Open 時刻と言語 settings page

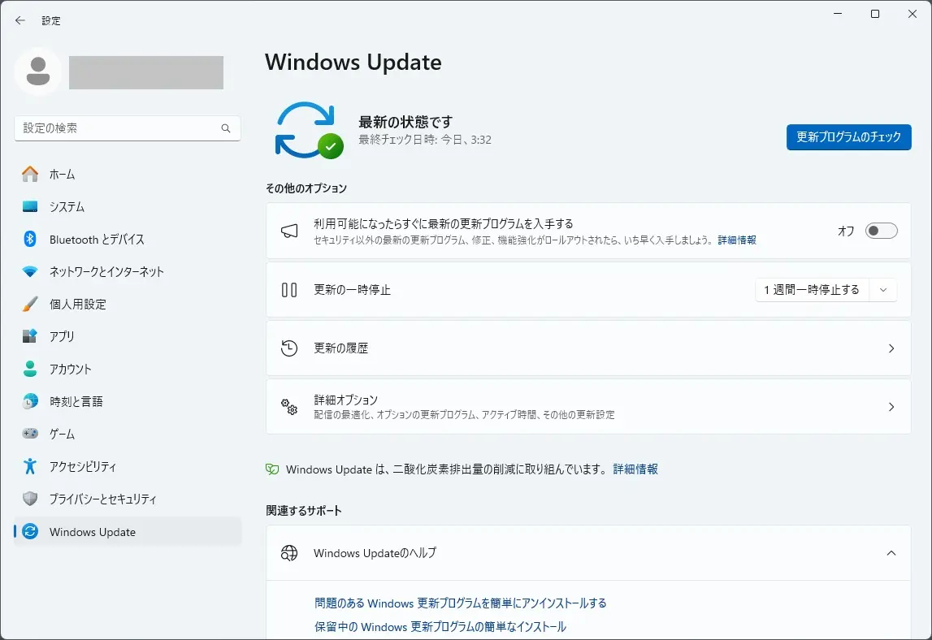(x=128, y=401)
